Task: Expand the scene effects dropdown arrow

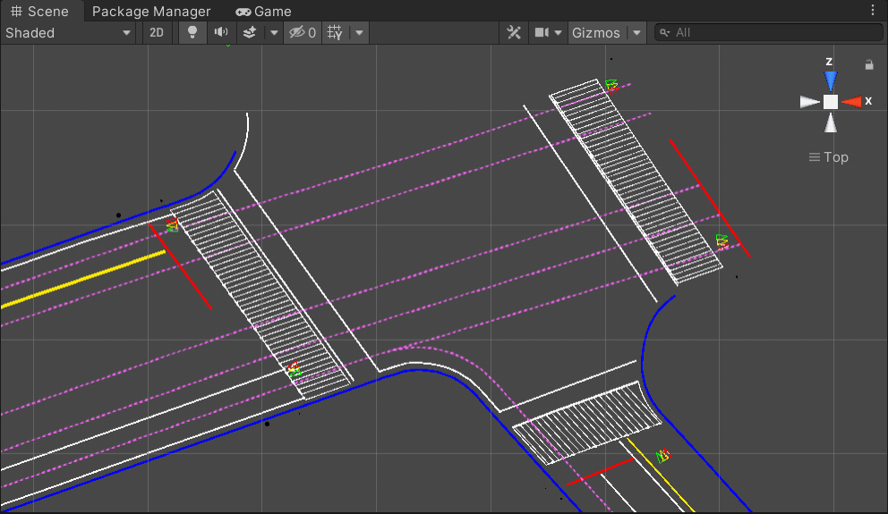Action: pyautogui.click(x=274, y=33)
